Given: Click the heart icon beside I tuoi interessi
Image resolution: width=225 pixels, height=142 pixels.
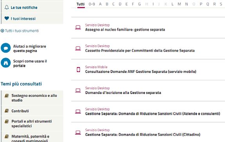Looking at the screenshot, I should click(7, 18).
